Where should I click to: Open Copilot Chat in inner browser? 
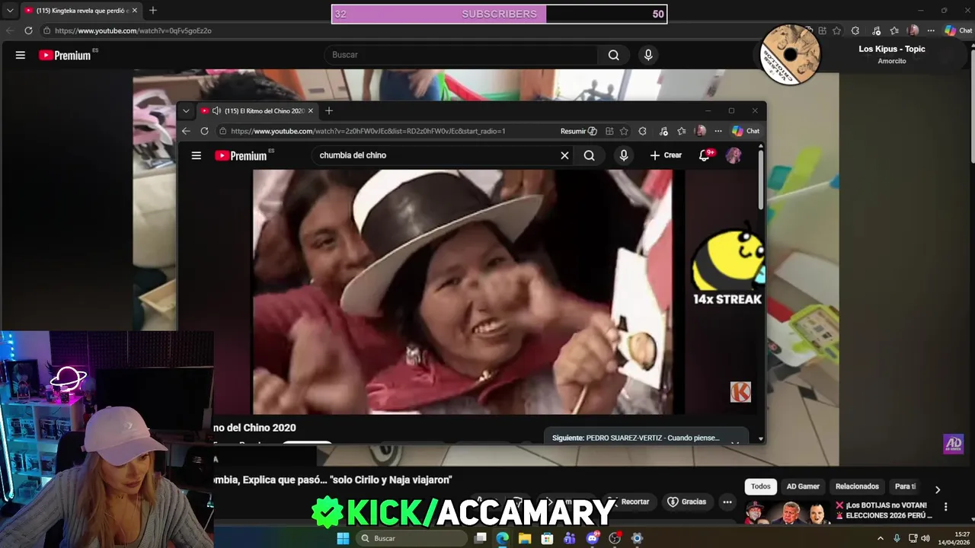[x=746, y=131]
